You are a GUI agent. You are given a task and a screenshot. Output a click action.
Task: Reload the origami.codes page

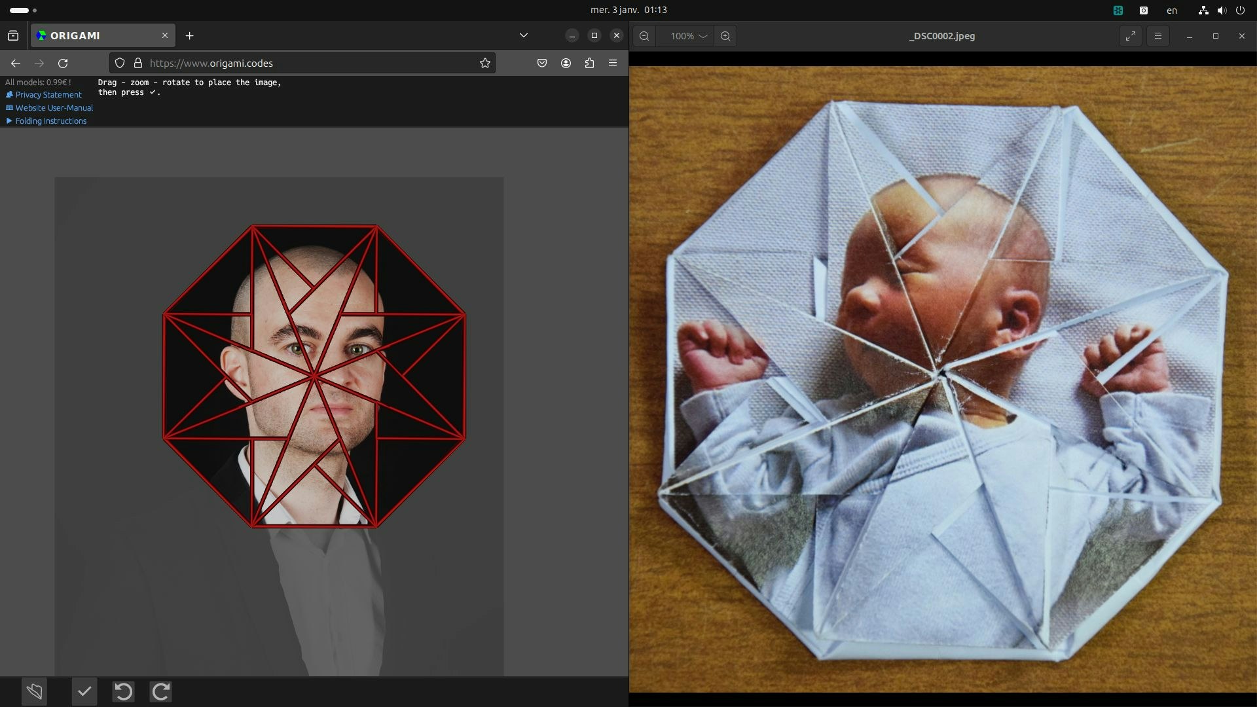tap(63, 63)
